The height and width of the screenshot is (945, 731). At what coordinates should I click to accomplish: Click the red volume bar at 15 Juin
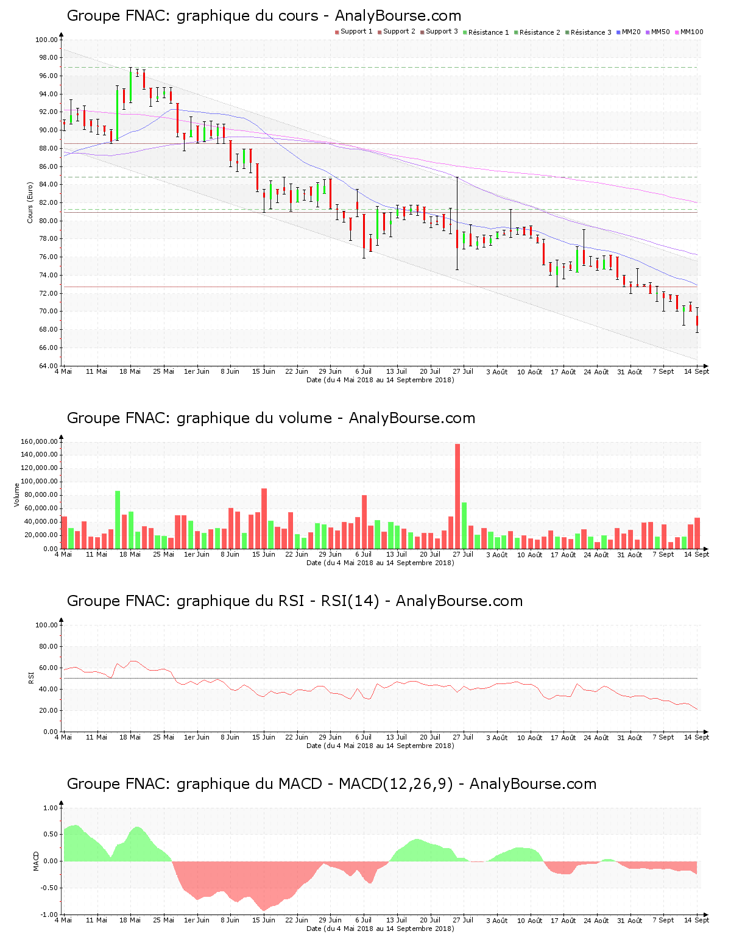pos(264,518)
